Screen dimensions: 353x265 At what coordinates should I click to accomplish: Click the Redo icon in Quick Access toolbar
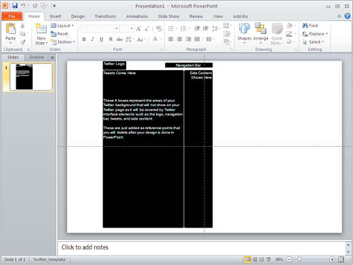[x=35, y=5]
